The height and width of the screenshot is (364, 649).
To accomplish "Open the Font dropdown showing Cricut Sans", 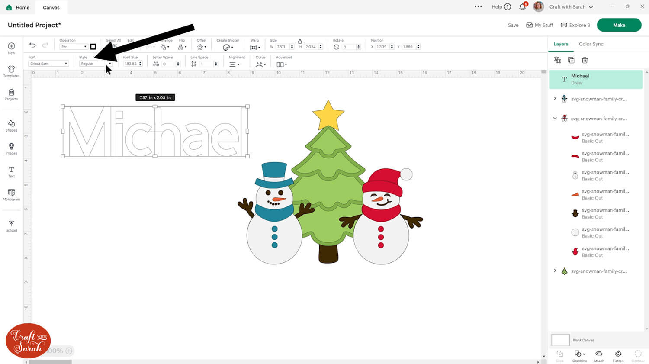I will (x=48, y=64).
